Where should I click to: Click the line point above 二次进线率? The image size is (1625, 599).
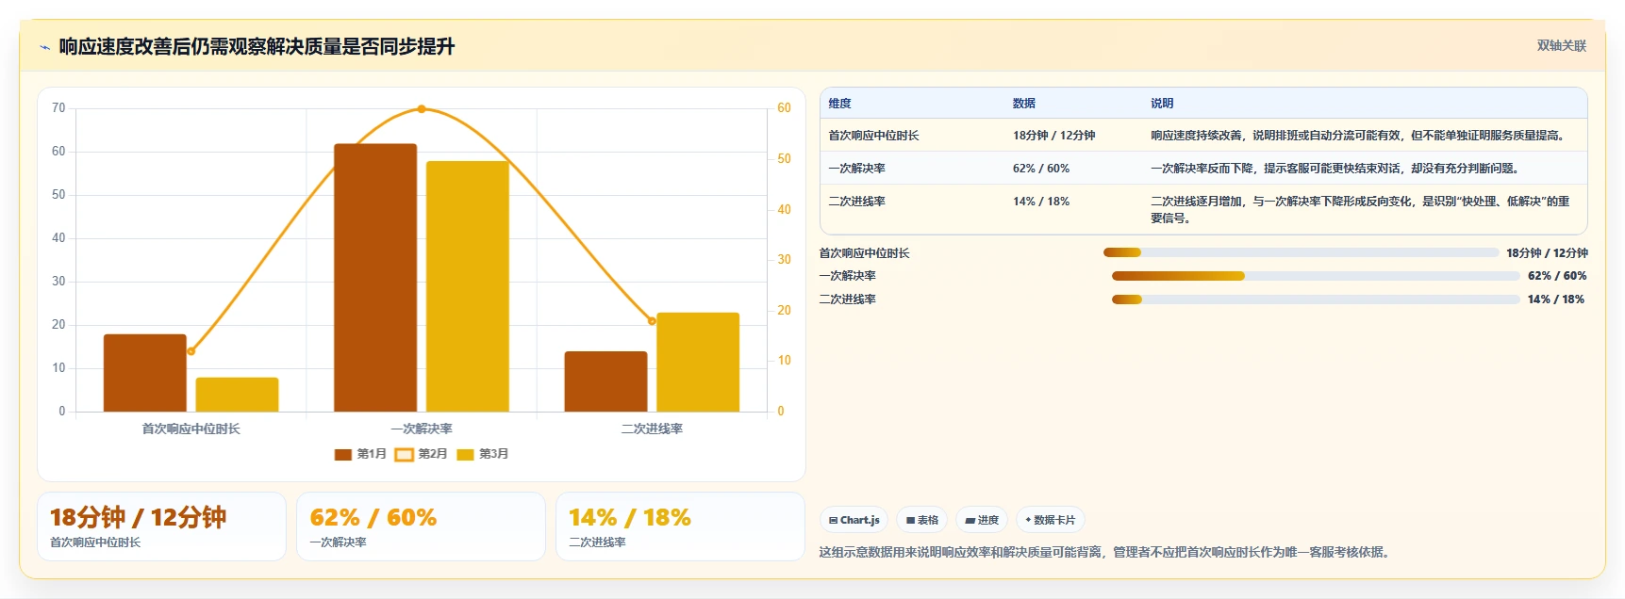click(x=652, y=321)
